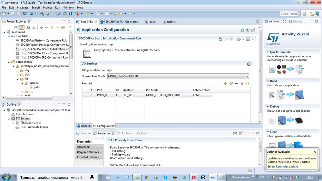Open Project Explorer view menu triangle
The width and height of the screenshot is (322, 181).
pos(70,27)
